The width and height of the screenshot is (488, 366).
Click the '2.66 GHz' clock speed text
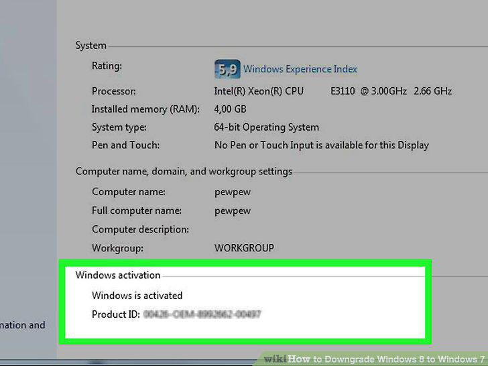(432, 91)
